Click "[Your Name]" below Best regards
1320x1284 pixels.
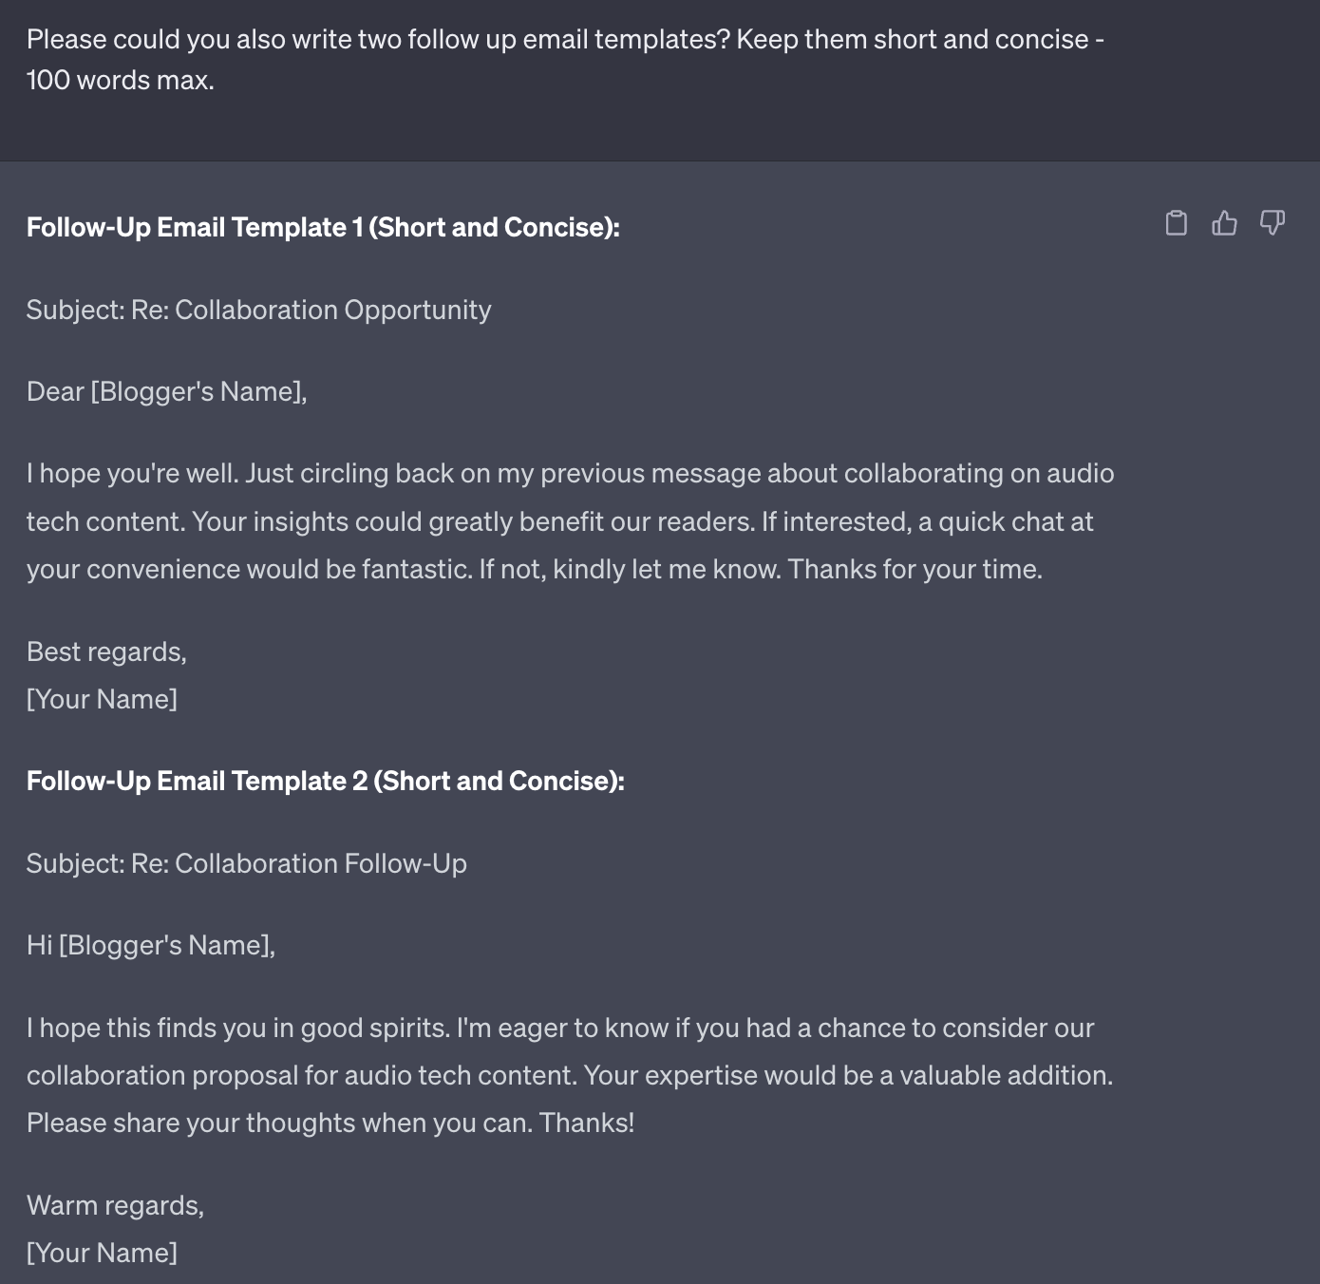(102, 699)
